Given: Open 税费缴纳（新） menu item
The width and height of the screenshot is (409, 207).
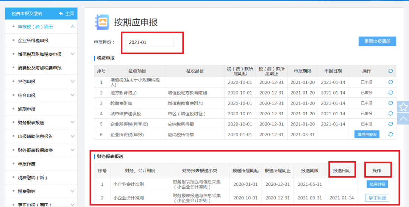Looking at the screenshot, I should point(33,177).
